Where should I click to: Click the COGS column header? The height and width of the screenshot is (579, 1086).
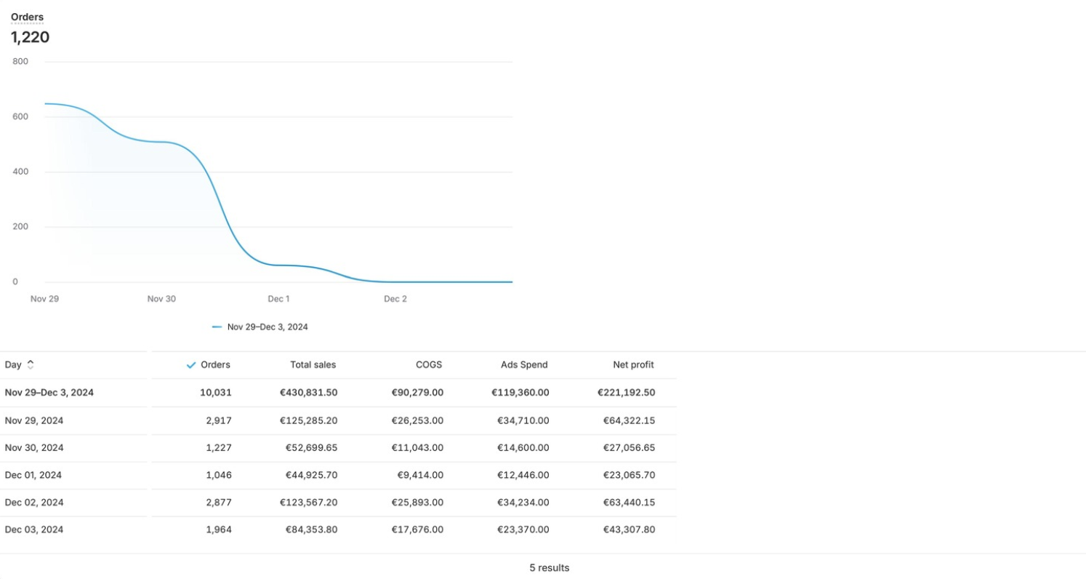(x=429, y=365)
